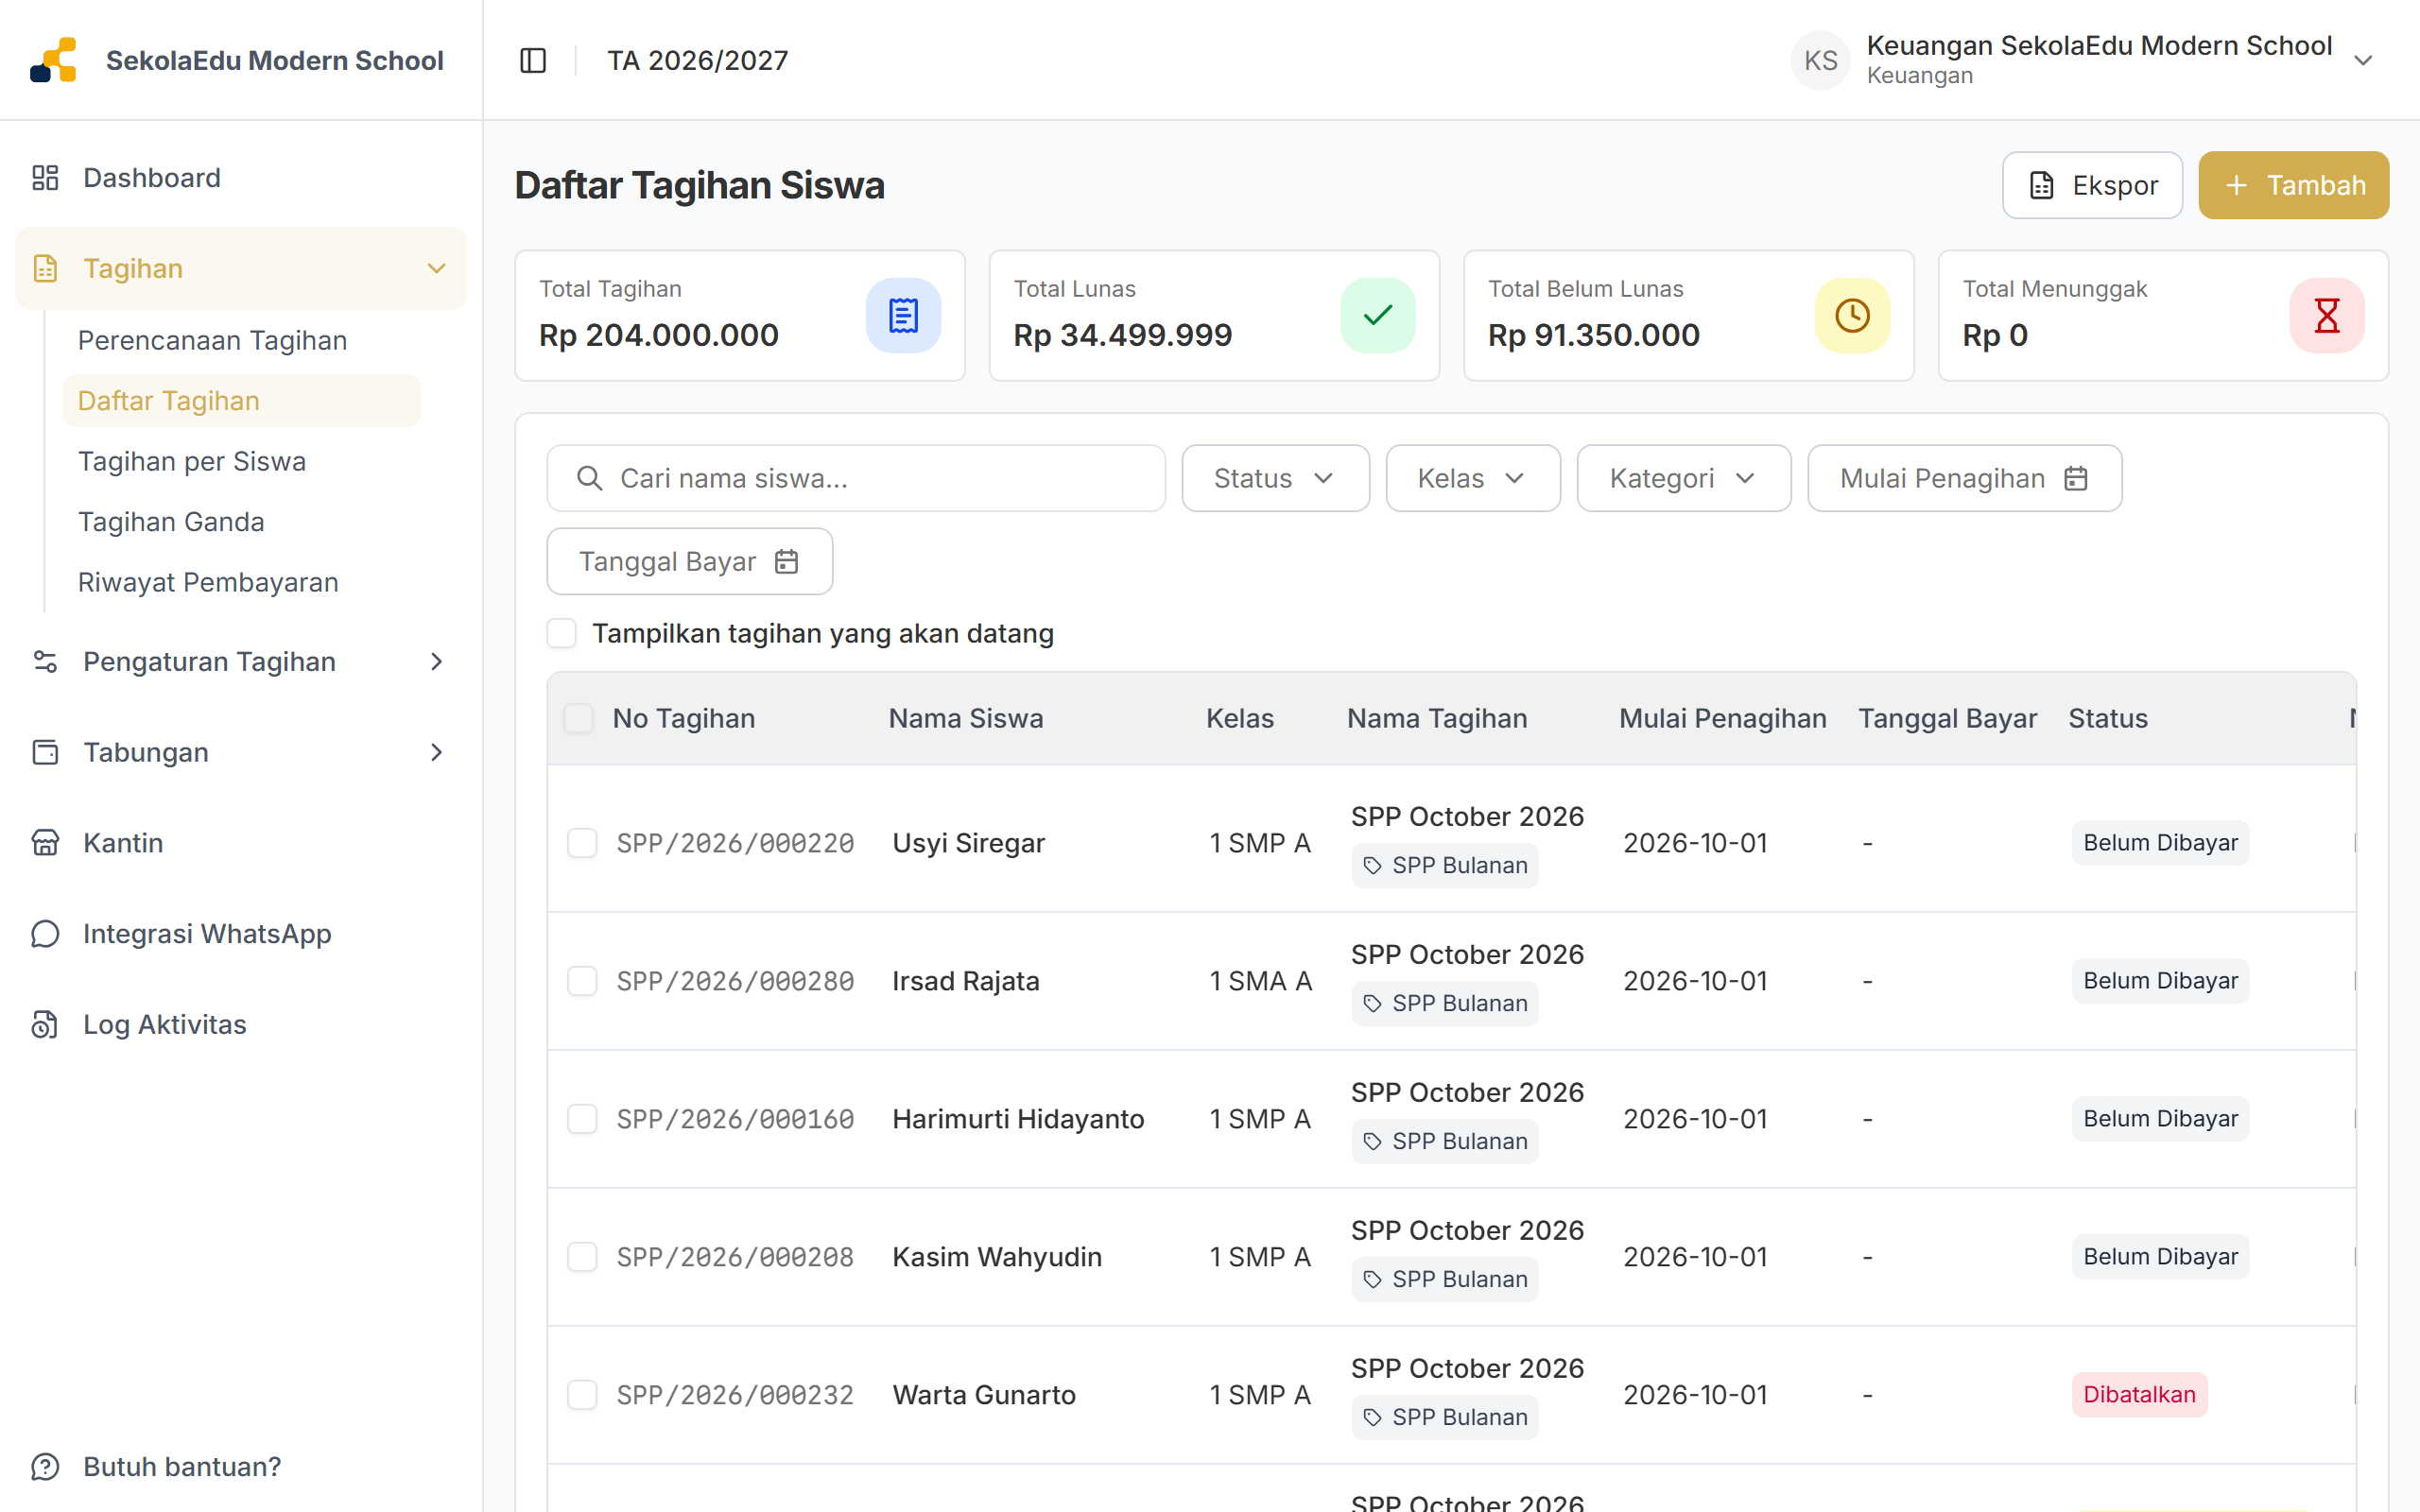
Task: Click the Tabungan wallet icon
Action: click(x=45, y=752)
